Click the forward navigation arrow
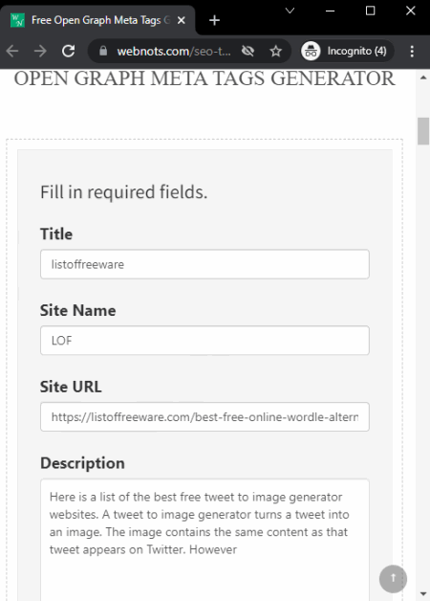Screen dimensions: 430x601 [40, 51]
